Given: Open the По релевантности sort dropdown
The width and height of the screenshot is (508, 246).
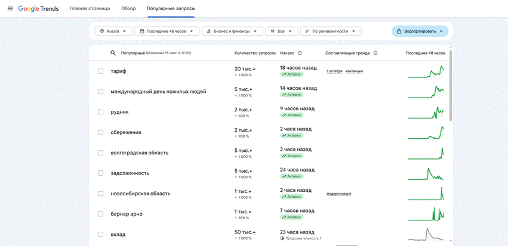Looking at the screenshot, I should tap(331, 32).
